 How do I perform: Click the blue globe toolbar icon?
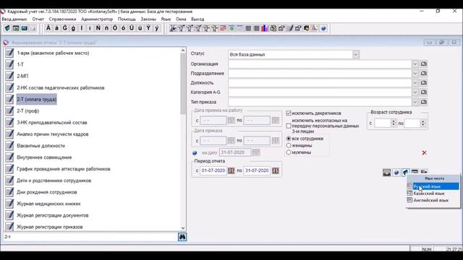[323, 28]
